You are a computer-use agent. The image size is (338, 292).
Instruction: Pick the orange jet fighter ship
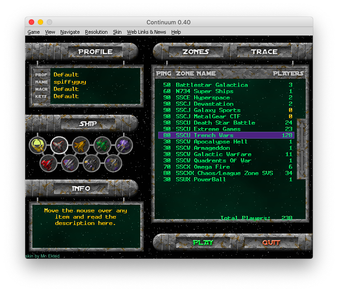tap(81, 145)
